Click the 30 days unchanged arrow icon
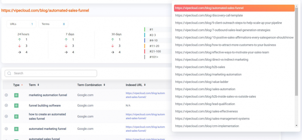Screen dimensions: 302x140 (x=113, y=52)
